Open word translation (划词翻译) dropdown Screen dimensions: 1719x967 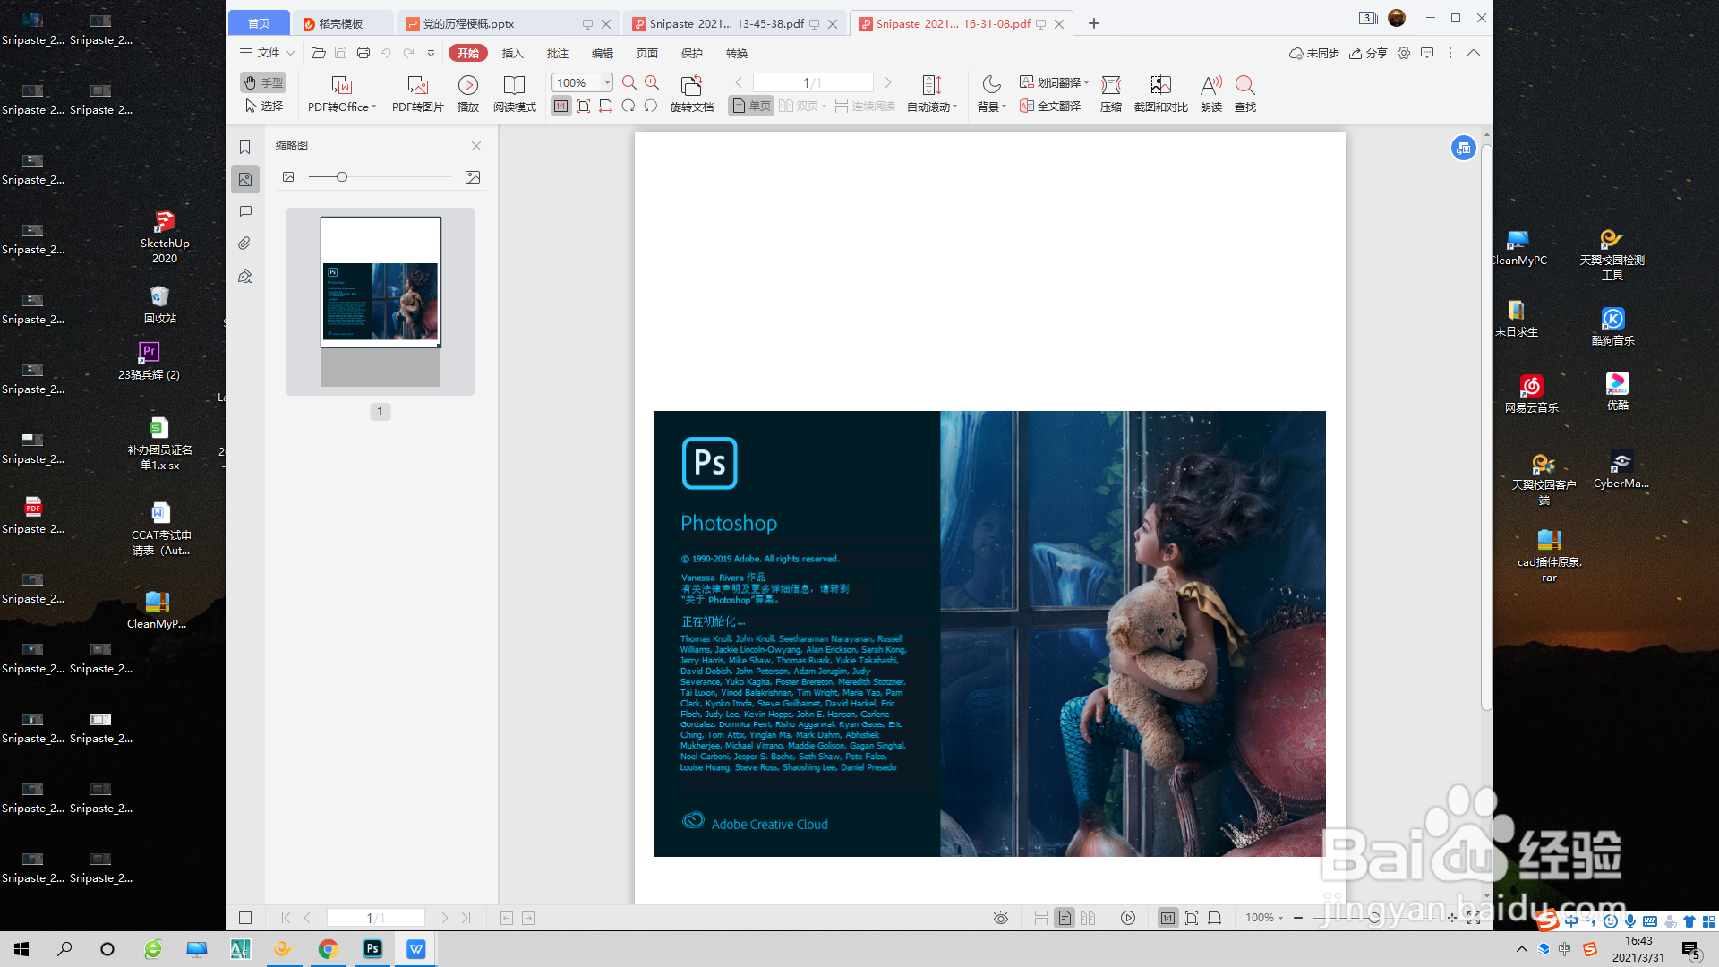click(1054, 82)
